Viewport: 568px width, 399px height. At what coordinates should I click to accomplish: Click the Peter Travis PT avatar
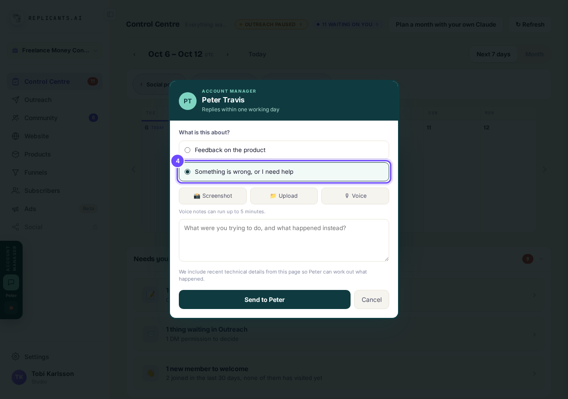[x=188, y=101]
